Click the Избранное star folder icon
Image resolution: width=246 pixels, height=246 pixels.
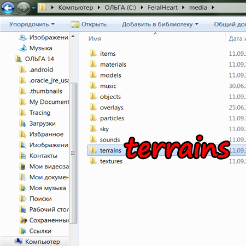[22, 134]
